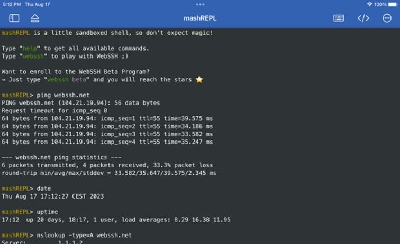Click the "uptime" command line
This screenshot has width=400, height=244.
(x=48, y=212)
